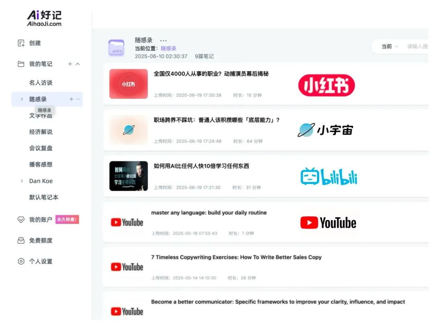
Task: Click the 永久特惠 promo badge
Action: (67, 219)
